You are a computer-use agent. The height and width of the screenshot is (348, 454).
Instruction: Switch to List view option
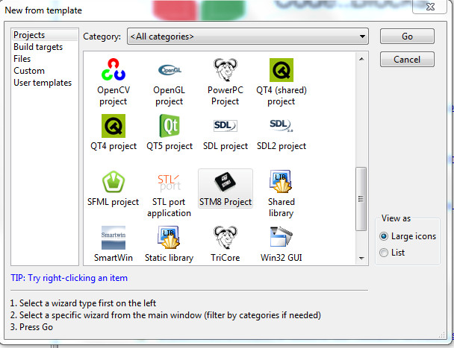392,253
